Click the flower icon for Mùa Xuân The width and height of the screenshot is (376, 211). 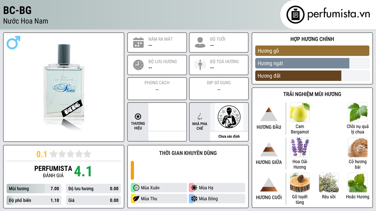coord(136,188)
